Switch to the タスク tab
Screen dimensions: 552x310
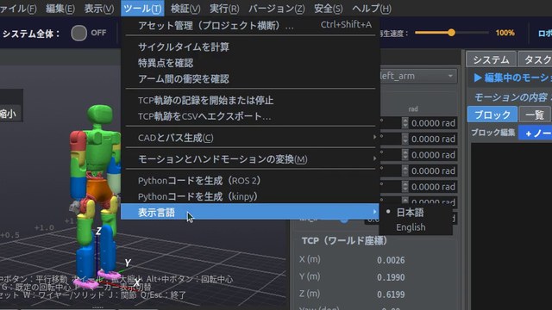[x=535, y=59]
